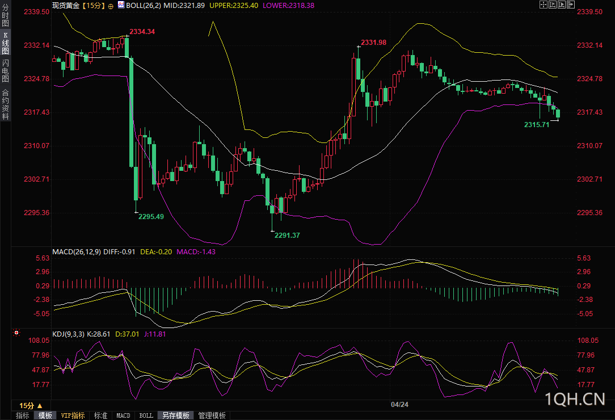The width and height of the screenshot is (615, 420).
Task: Click 另存模板 to save template
Action: 176,415
